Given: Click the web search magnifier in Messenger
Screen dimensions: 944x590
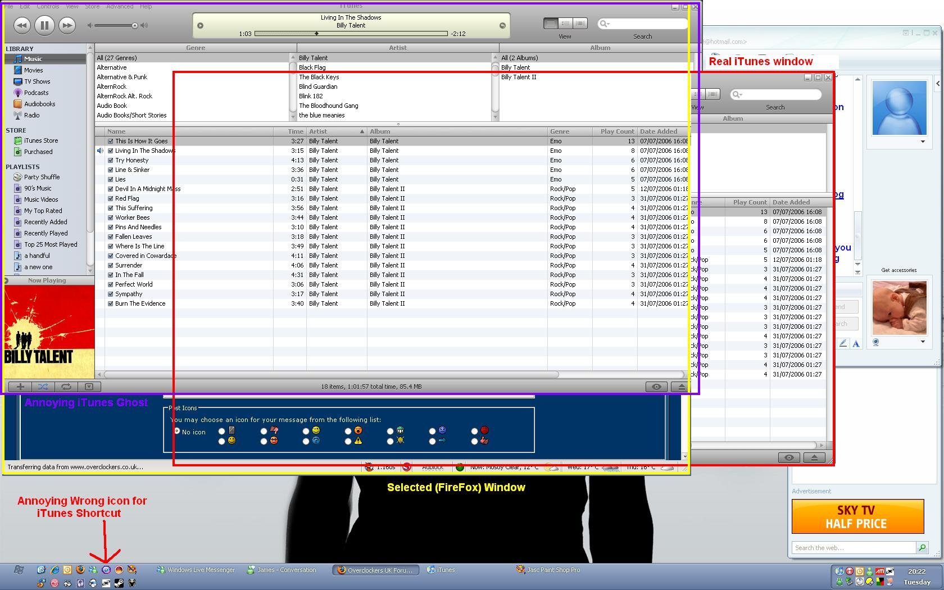Looking at the screenshot, I should tap(922, 547).
